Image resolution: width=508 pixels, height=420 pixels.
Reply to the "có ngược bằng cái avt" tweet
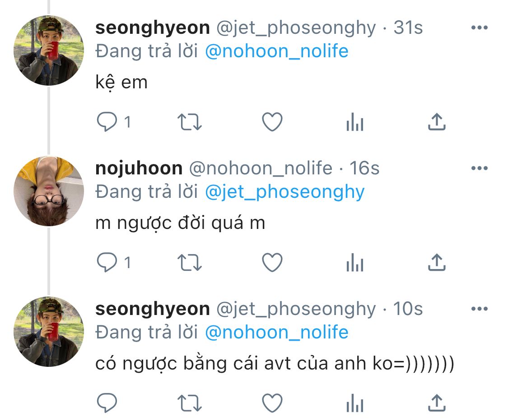[x=107, y=402]
